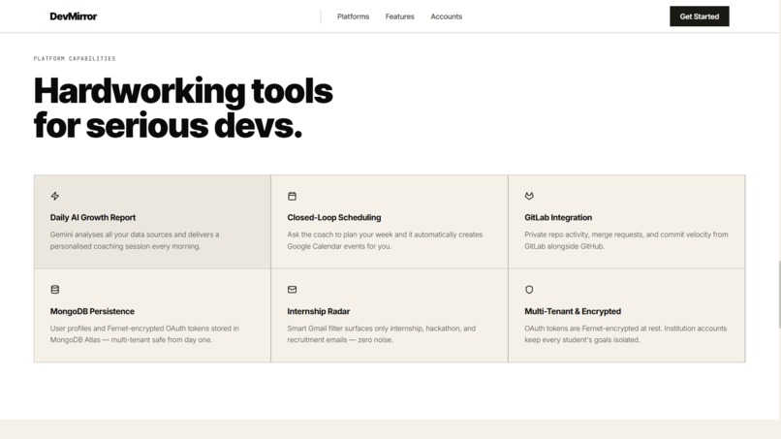Open the Accounts nav item

447,16
